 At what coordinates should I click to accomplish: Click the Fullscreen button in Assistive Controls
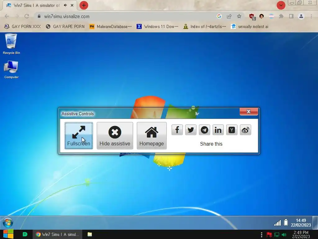[79, 136]
